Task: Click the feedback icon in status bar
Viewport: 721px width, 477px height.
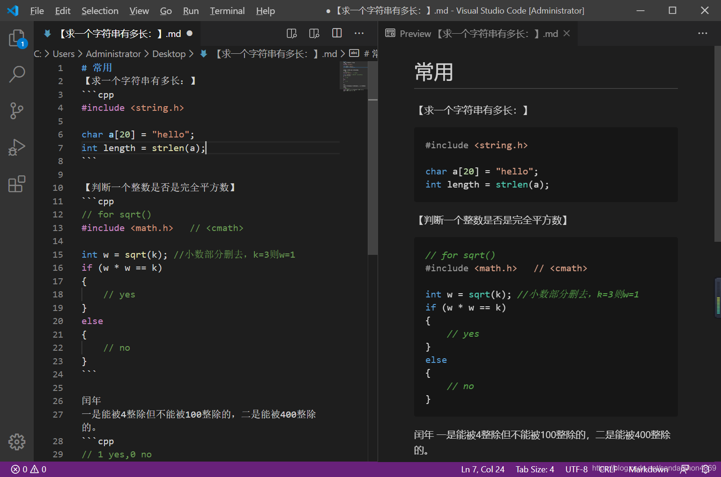Action: 684,469
